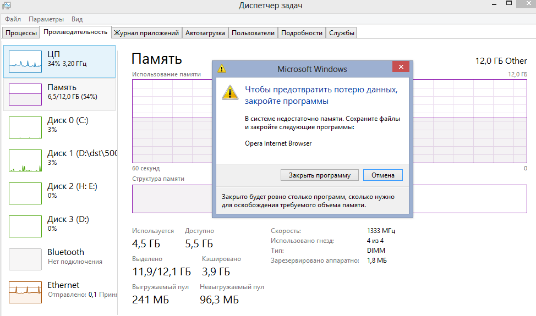
Task: Select the Диск 1 graph thumbnail
Action: point(25,160)
